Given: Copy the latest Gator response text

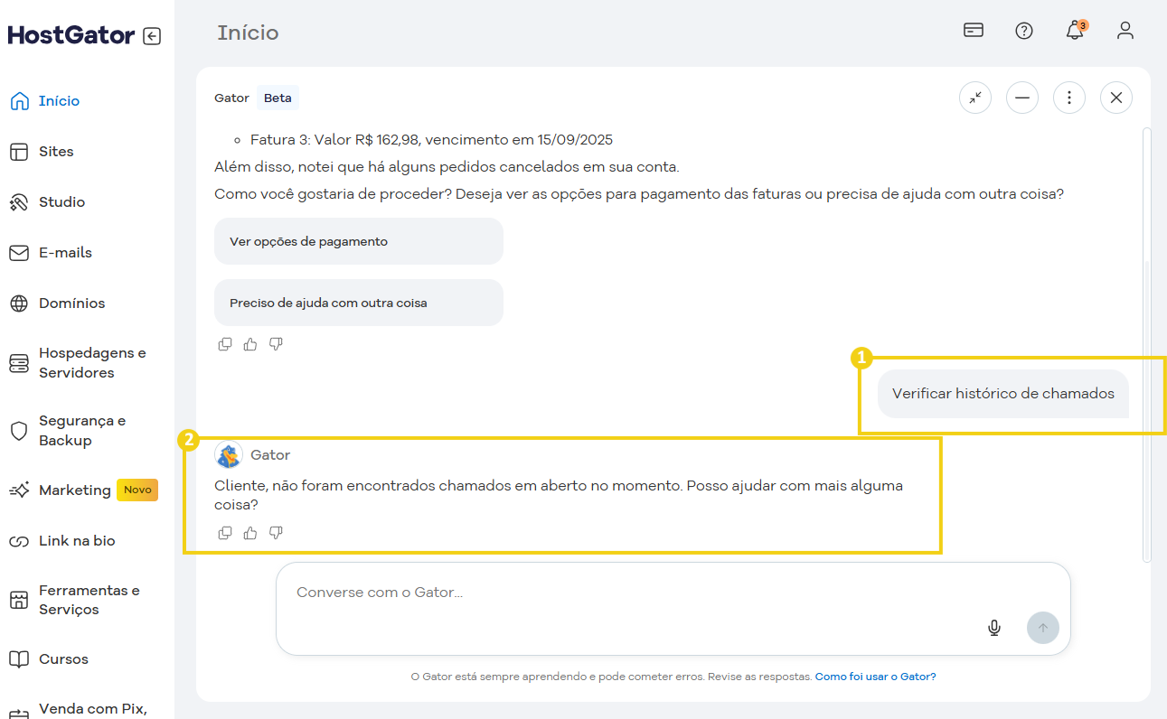Looking at the screenshot, I should 225,533.
